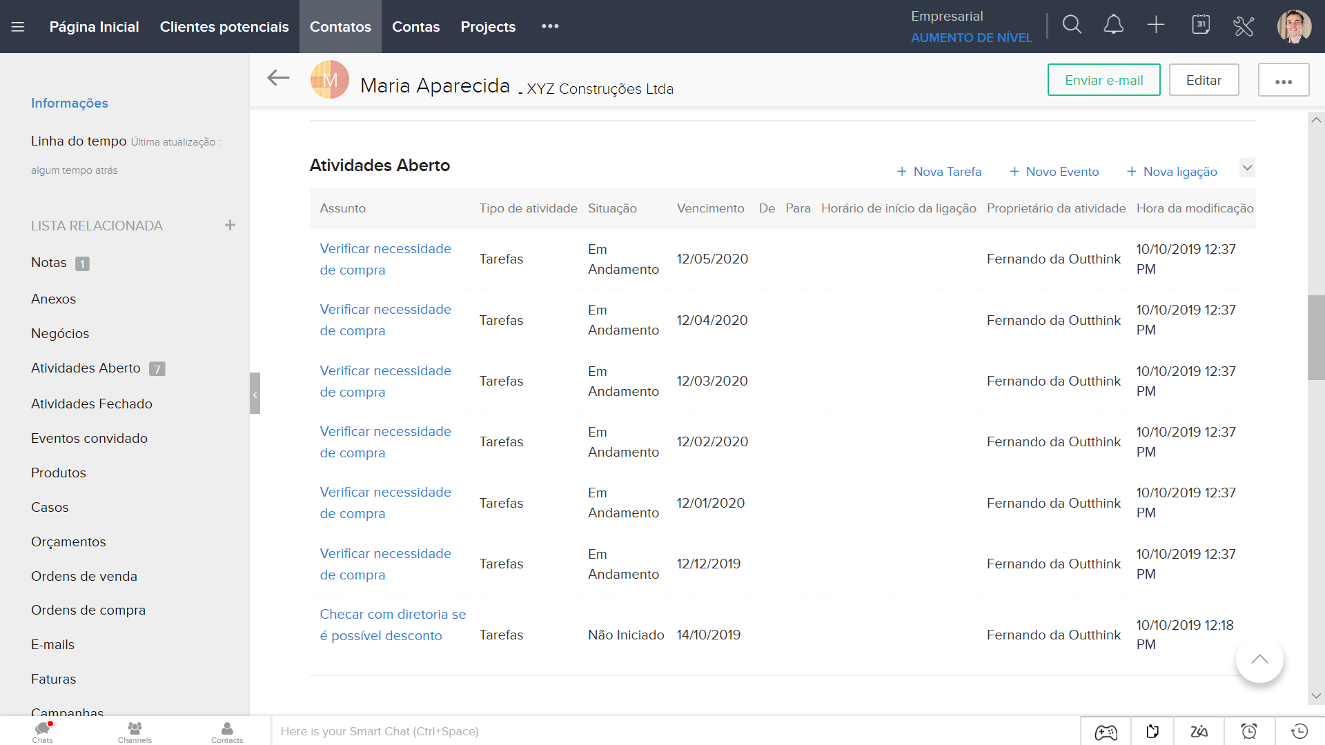The height and width of the screenshot is (745, 1325).
Task: Open the setup tools icon
Action: point(1244,26)
